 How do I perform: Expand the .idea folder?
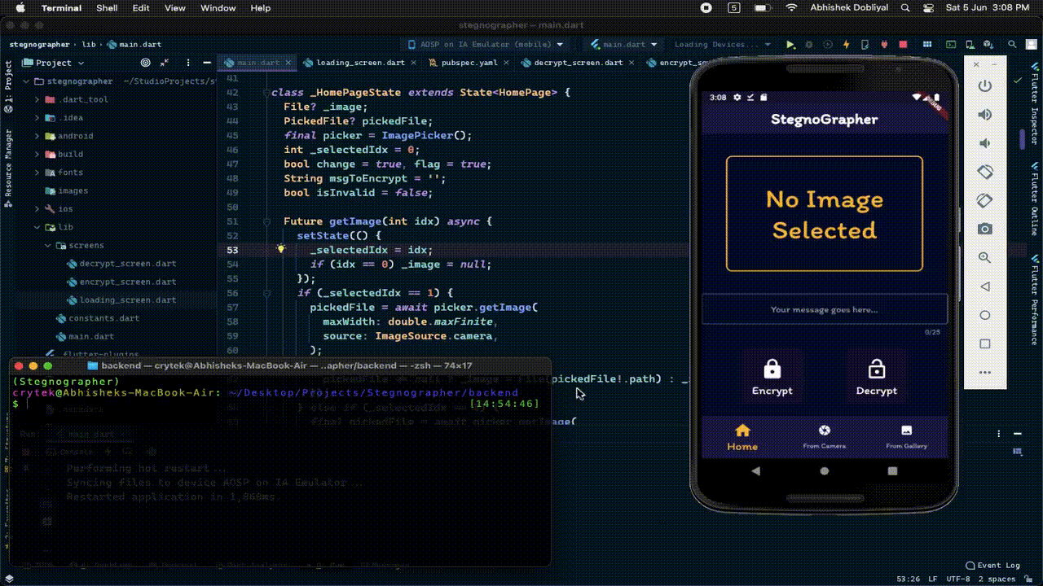(x=37, y=118)
